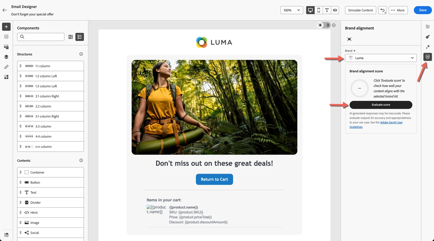The width and height of the screenshot is (434, 241).
Task: Click the Save button
Action: point(423,10)
